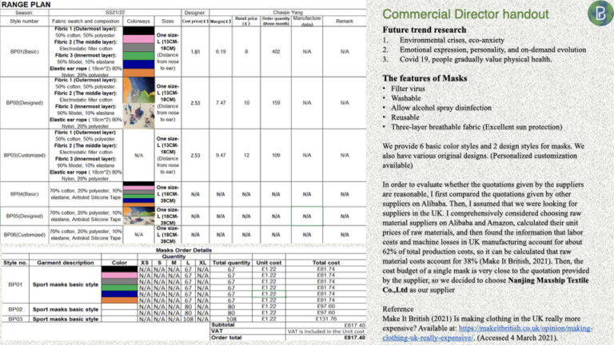Click the 'Washable' bullet
Viewport: 614px width, 345px height.
[x=405, y=98]
